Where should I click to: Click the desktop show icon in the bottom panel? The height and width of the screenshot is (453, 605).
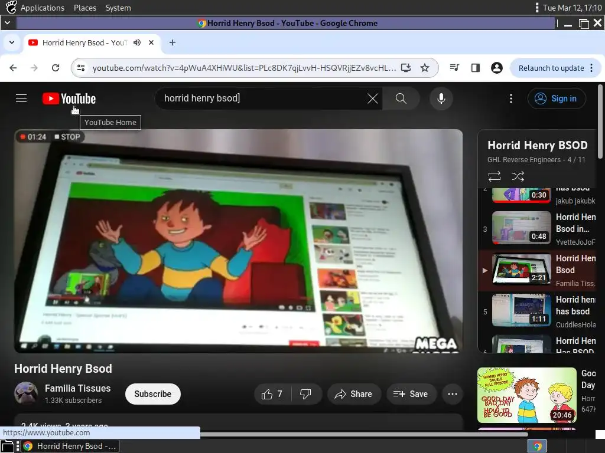click(7, 446)
